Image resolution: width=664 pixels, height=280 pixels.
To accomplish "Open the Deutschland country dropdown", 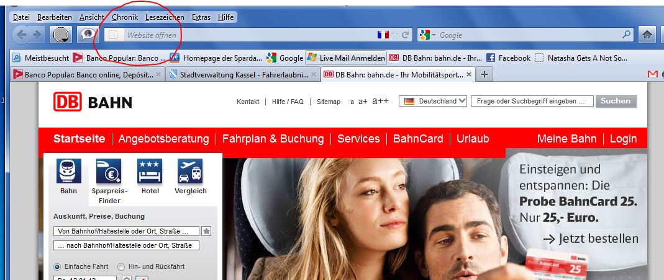I will click(433, 102).
